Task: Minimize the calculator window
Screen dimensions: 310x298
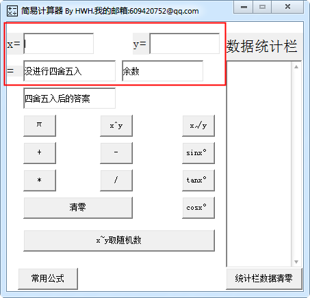Action: (x=244, y=7)
